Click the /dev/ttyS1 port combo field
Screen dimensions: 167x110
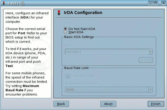point(106,52)
